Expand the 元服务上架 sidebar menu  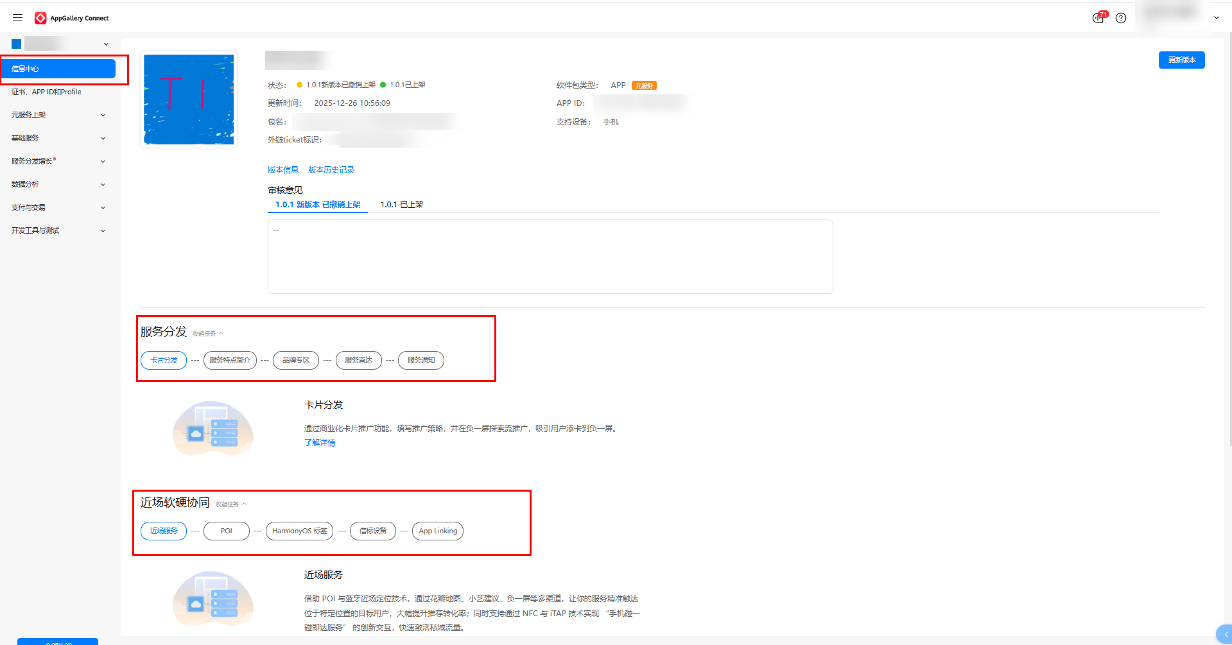(57, 114)
